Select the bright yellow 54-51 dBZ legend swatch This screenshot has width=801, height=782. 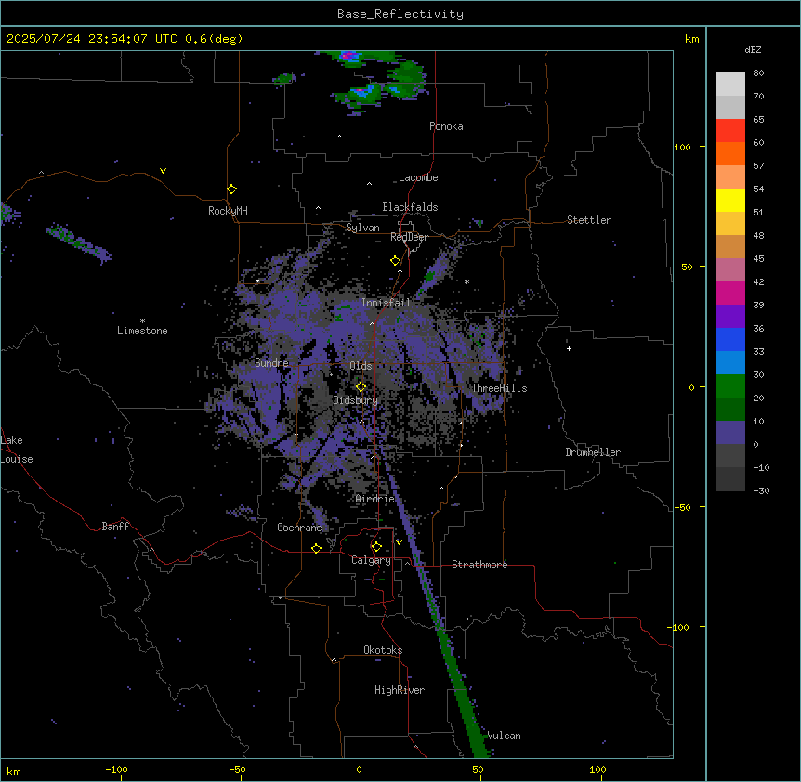730,200
